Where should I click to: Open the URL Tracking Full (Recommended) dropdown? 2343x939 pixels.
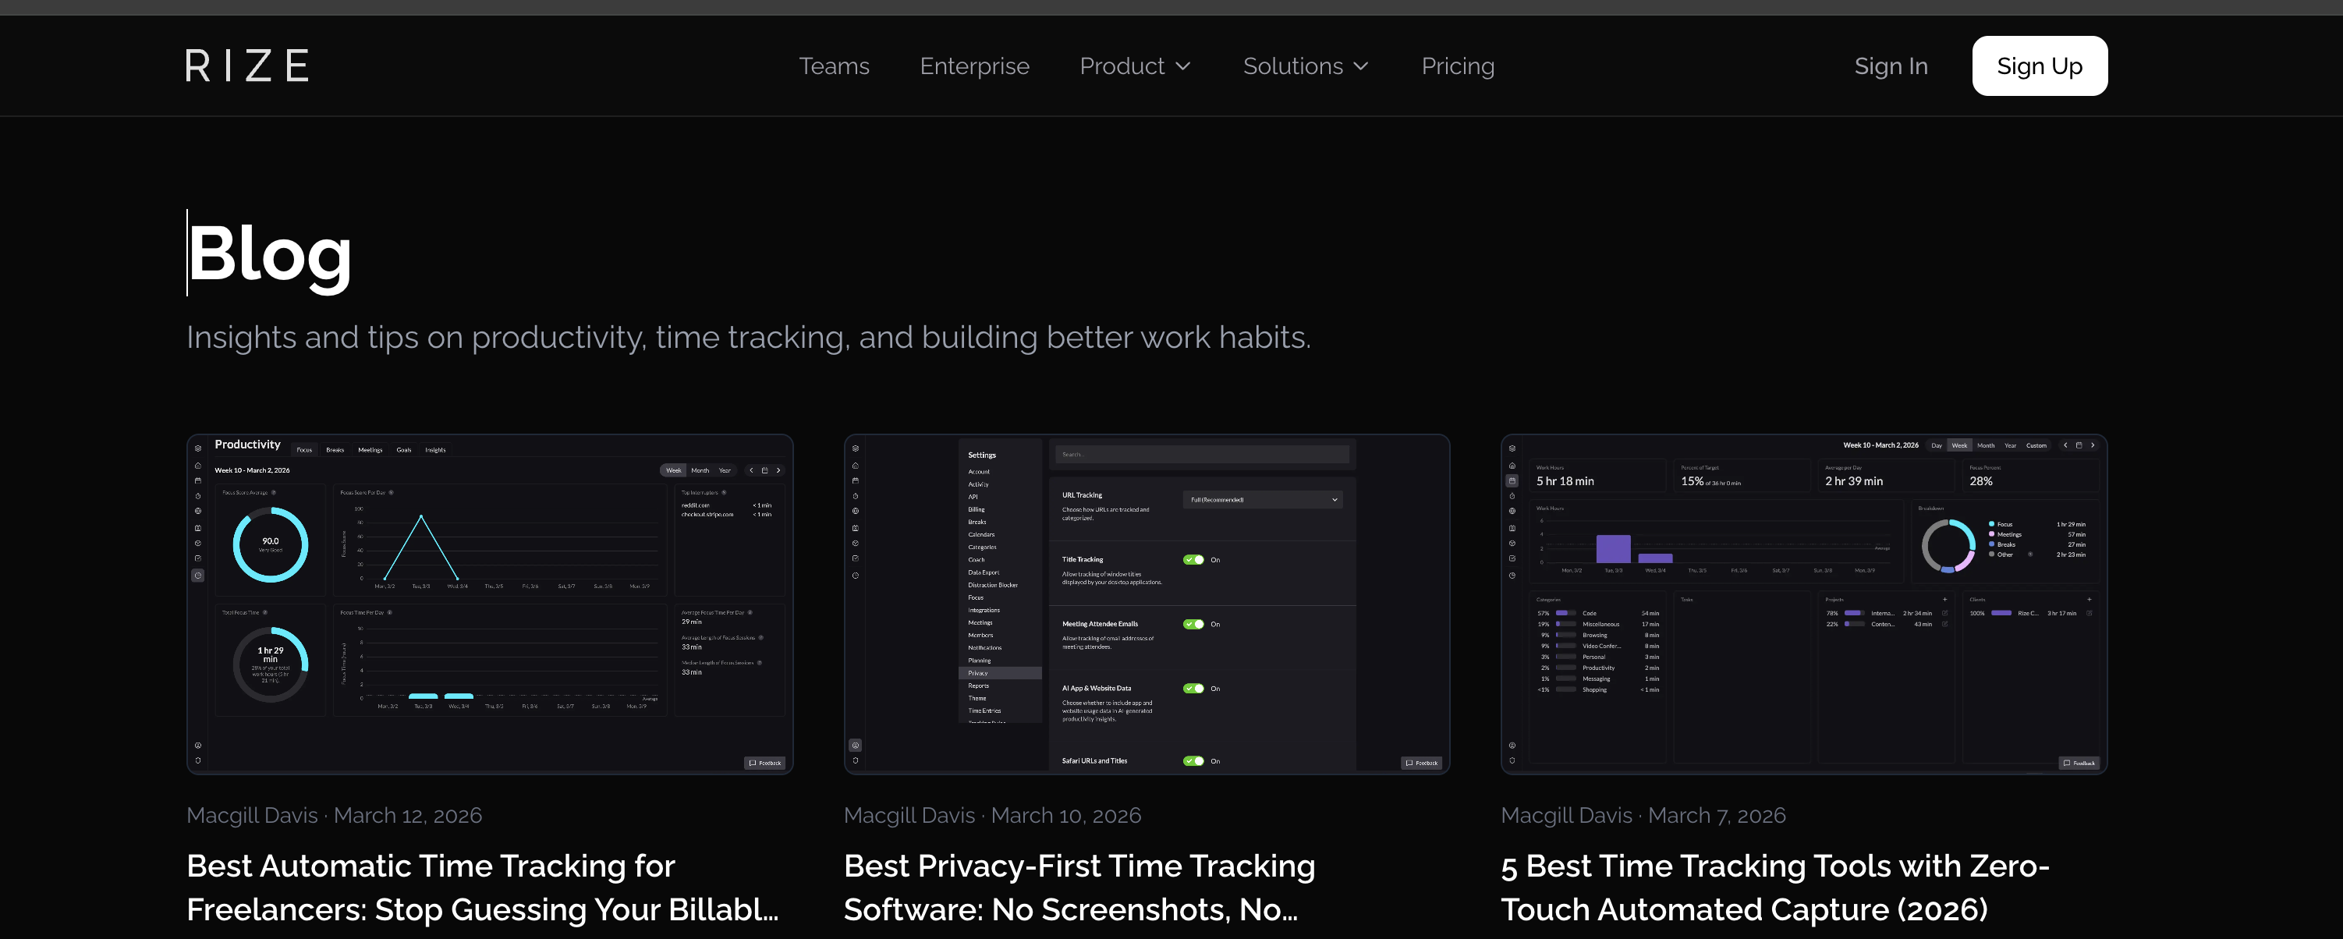1264,499
